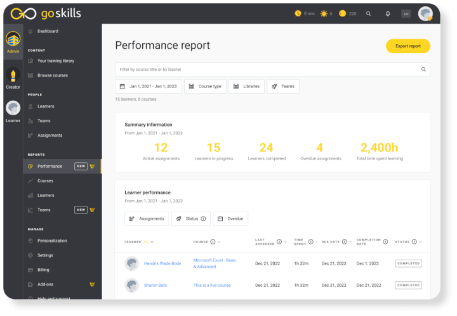Open the Libraries filter dropdown
The height and width of the screenshot is (316, 457).
tap(246, 86)
